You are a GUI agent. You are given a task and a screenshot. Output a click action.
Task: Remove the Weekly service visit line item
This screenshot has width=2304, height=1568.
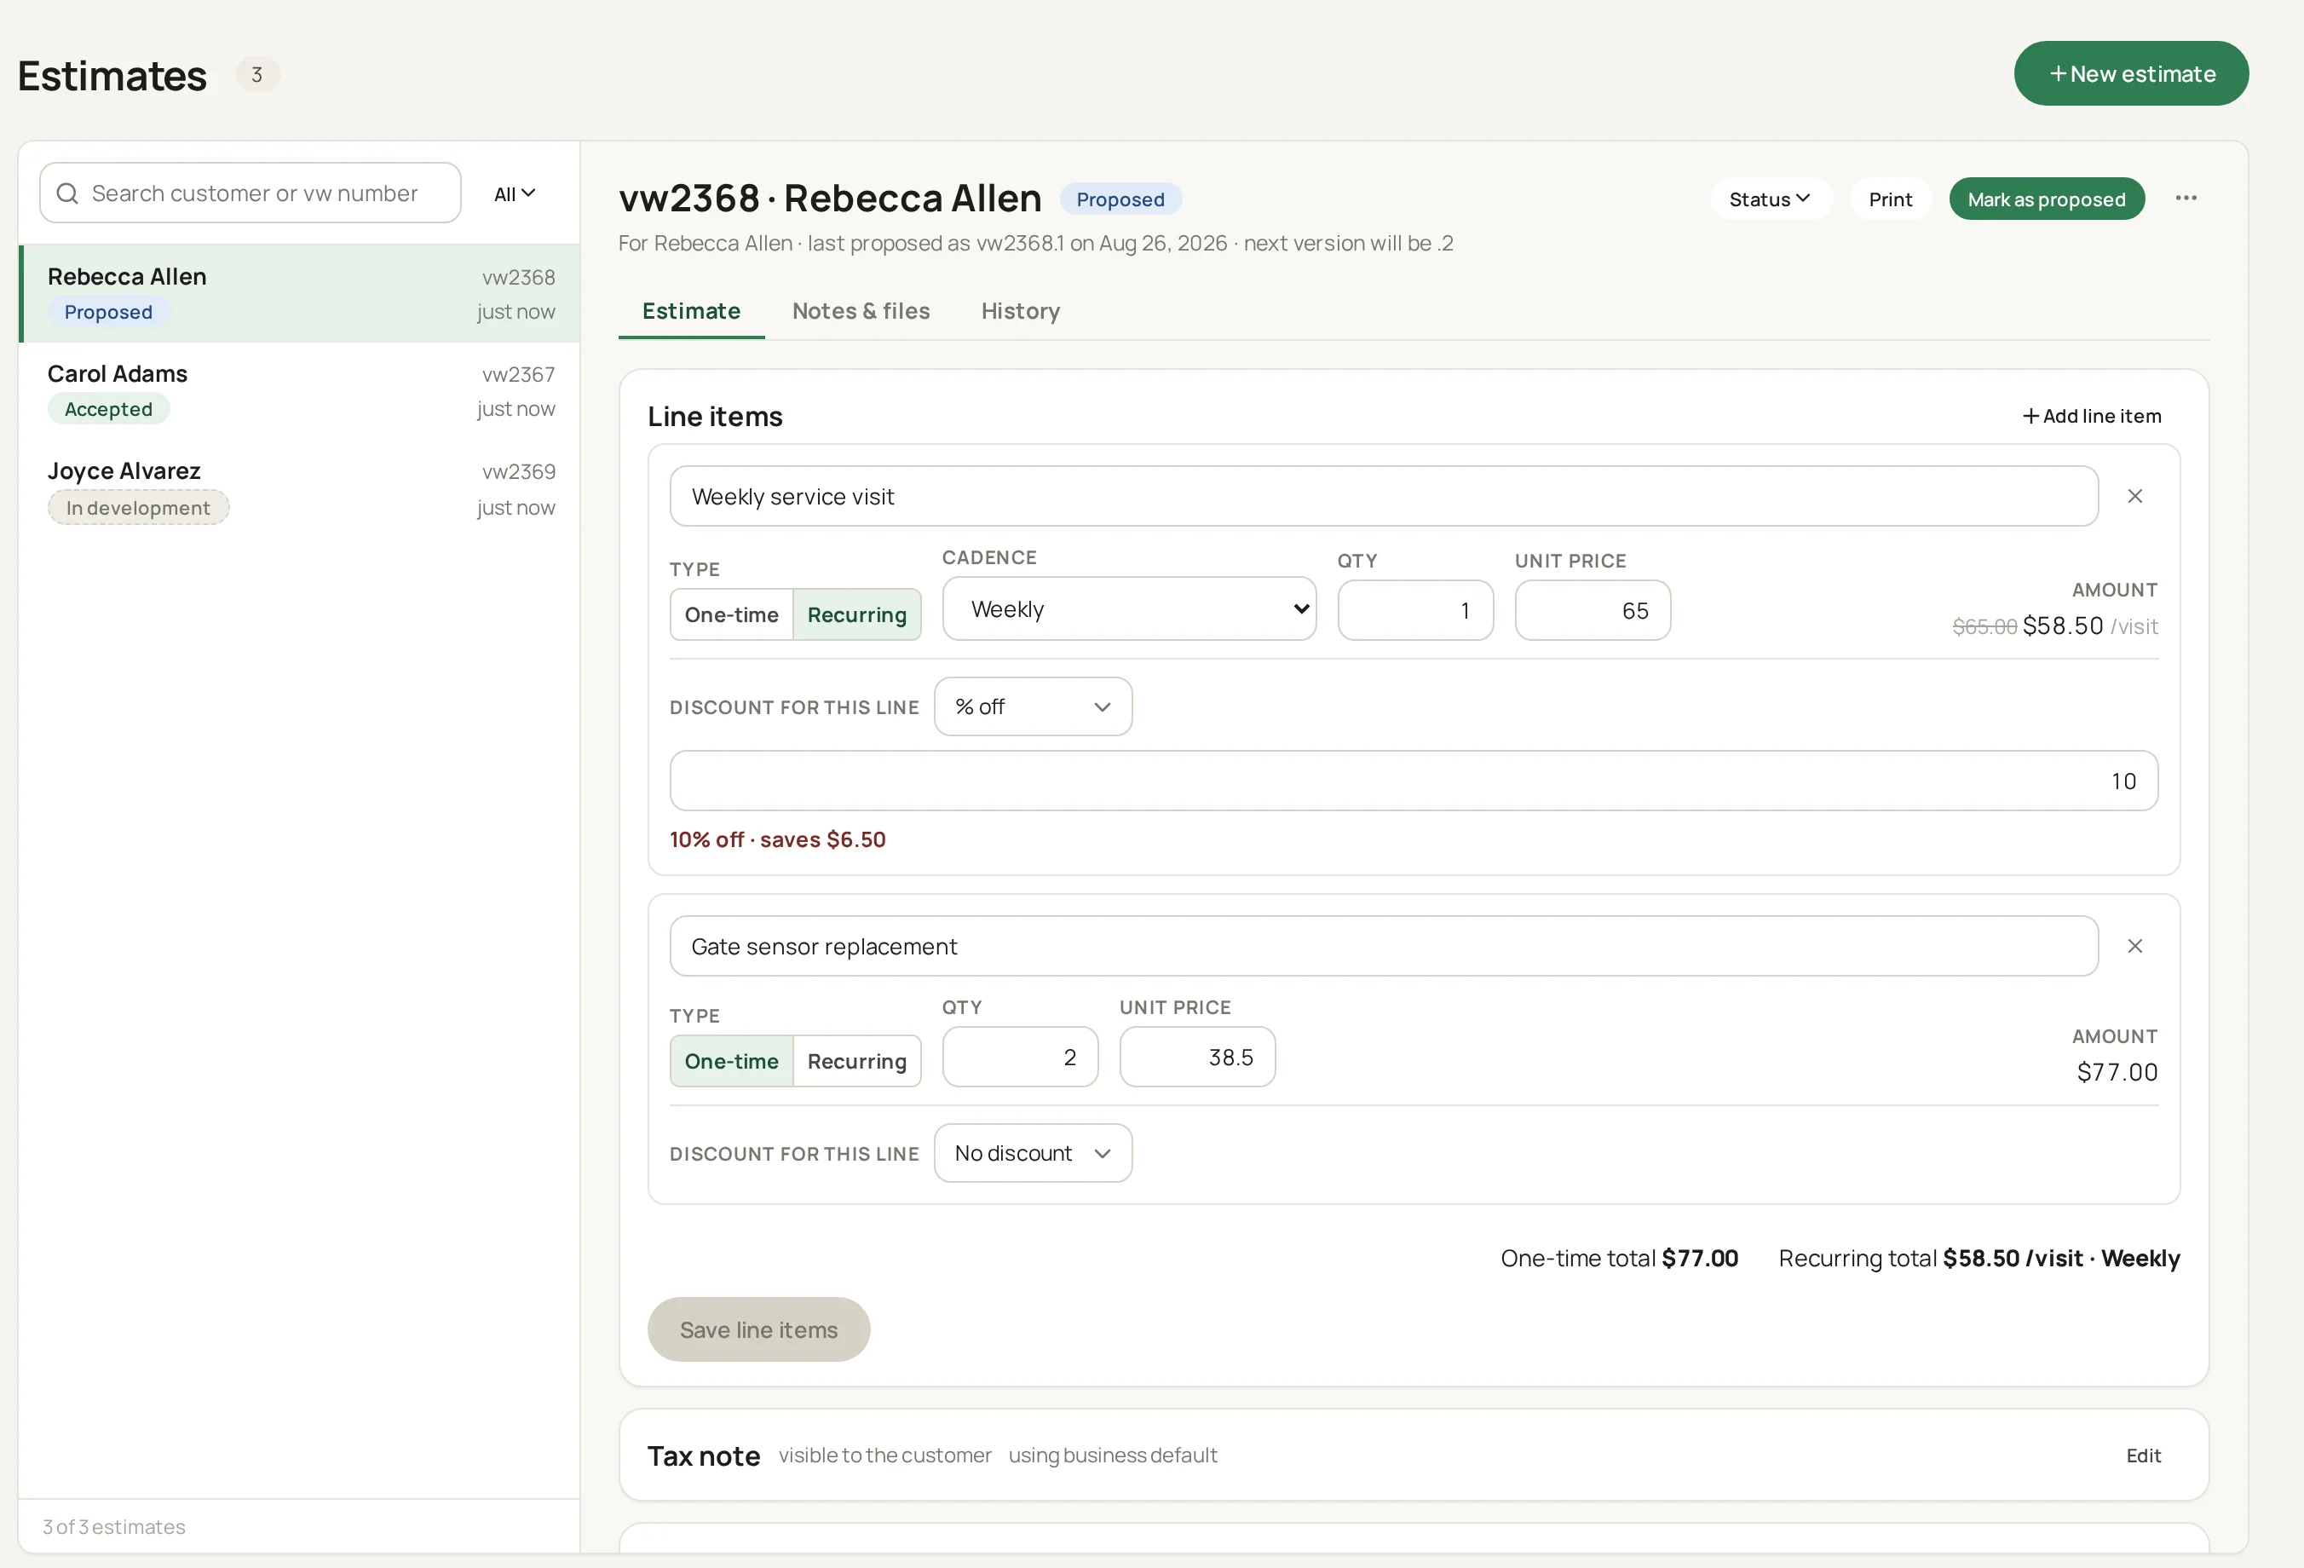point(2135,496)
